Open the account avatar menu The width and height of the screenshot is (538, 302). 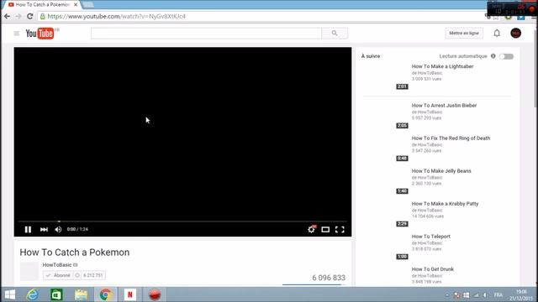[515, 34]
